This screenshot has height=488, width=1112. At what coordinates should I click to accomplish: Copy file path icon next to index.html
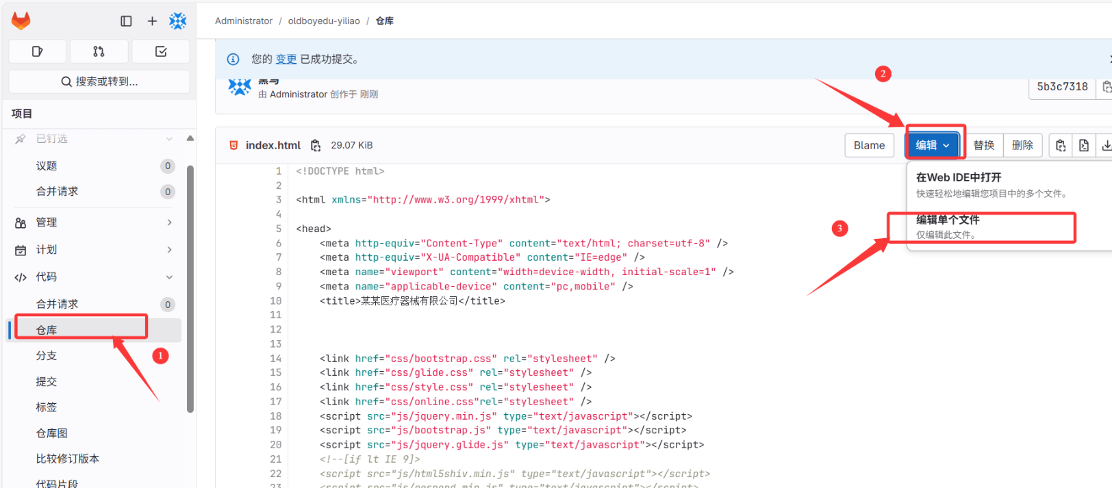point(316,145)
